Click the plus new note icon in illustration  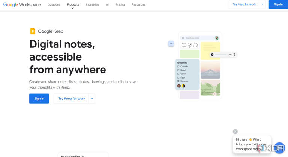(171, 44)
